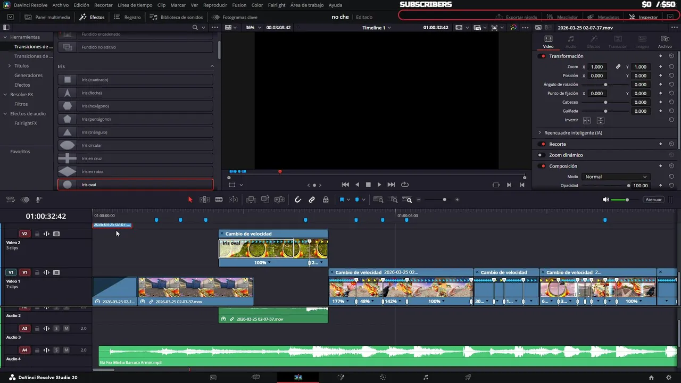Open the Inspector panel button

point(643,17)
